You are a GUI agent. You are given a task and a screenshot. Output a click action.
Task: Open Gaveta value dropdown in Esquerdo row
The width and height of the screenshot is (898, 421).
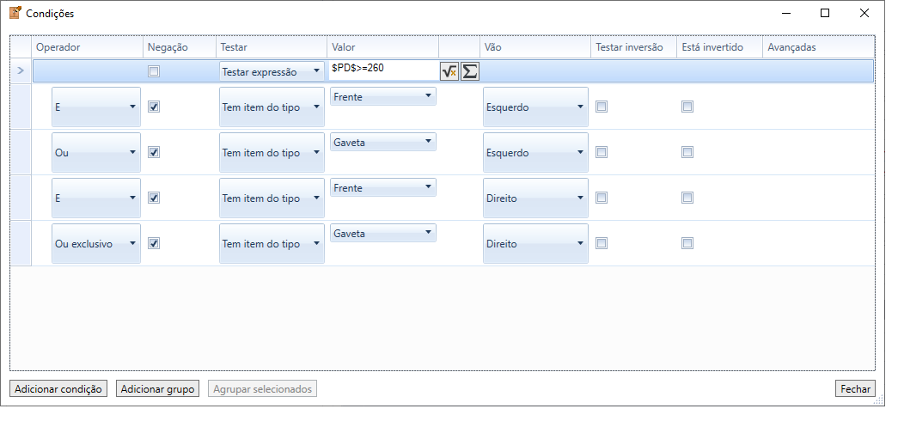(383, 142)
